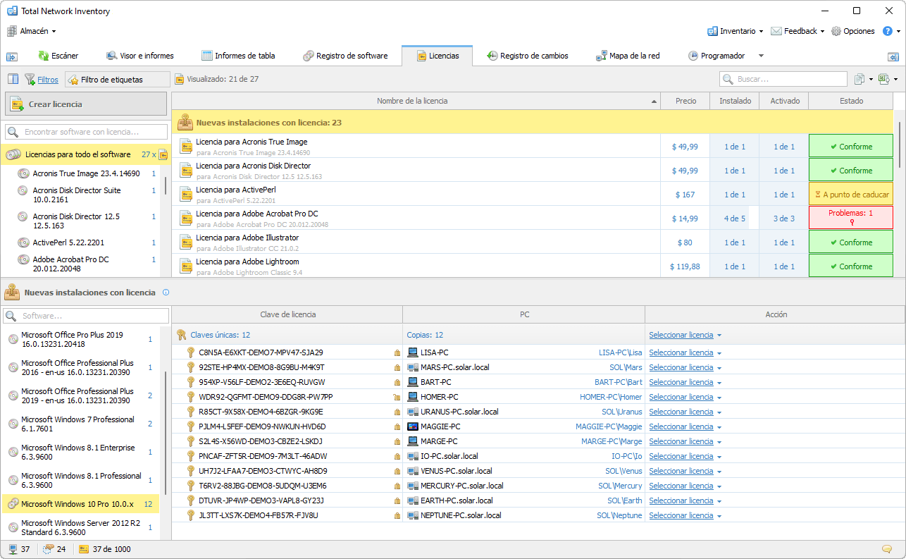The width and height of the screenshot is (906, 559).
Task: Switch to the Registro de cambios tab
Action: (x=527, y=56)
